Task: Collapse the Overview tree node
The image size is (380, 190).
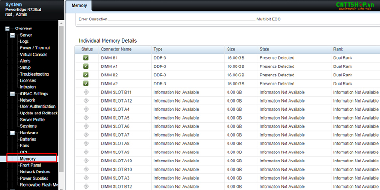Action: (8, 28)
